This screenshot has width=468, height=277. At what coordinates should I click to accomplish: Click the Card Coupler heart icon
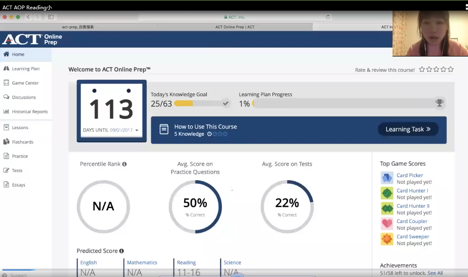tap(387, 223)
